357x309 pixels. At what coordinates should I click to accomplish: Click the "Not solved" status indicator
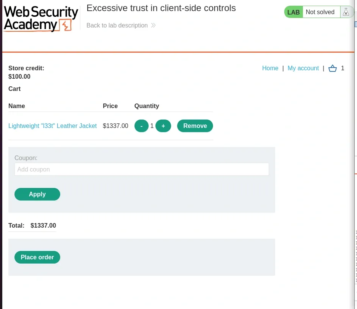pos(320,12)
